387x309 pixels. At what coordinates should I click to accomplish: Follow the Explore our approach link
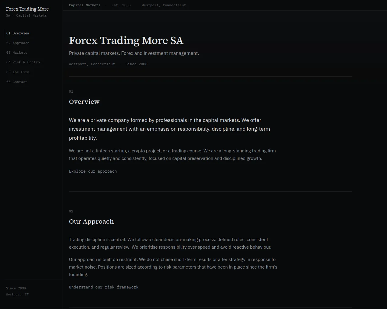click(x=93, y=171)
